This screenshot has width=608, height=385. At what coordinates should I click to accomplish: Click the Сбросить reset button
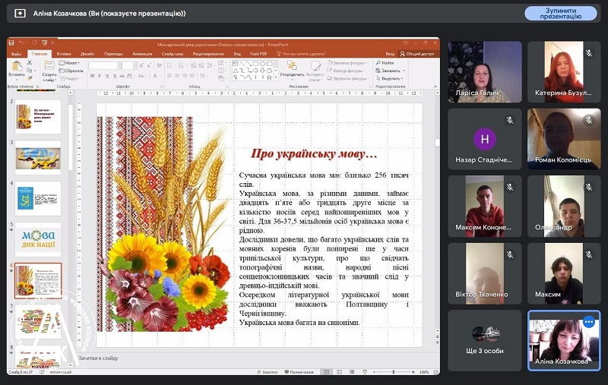click(71, 71)
